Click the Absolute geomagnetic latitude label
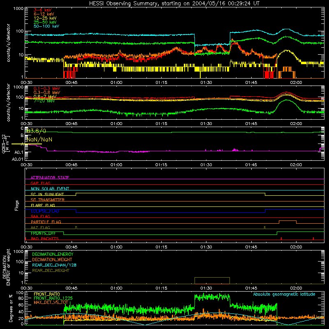The width and height of the screenshot is (329, 329). tap(284, 294)
